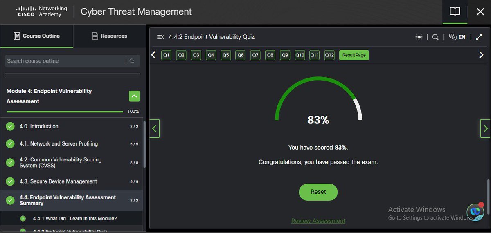
Task: Toggle the sidebar menu icon beside the quiz title
Action: [x=160, y=37]
